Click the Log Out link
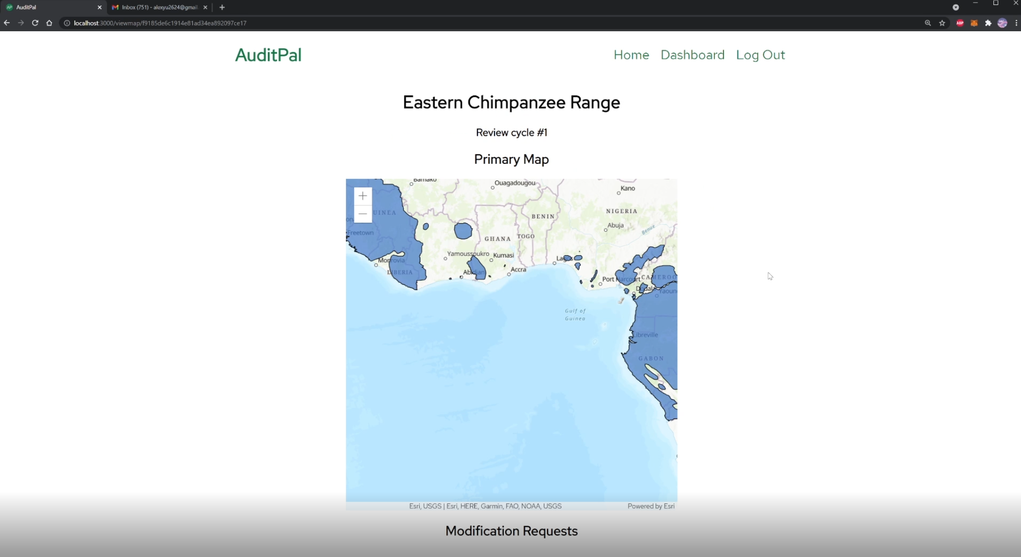The image size is (1021, 557). pos(760,55)
